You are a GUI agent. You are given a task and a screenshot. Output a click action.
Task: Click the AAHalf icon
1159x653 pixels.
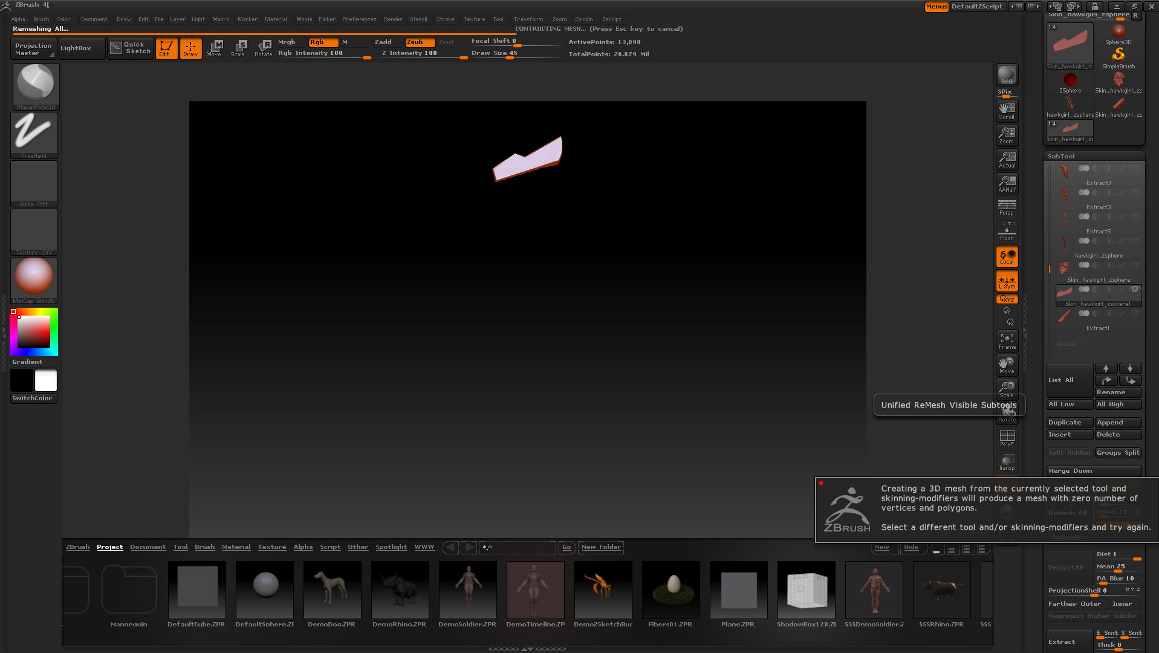[1007, 183]
